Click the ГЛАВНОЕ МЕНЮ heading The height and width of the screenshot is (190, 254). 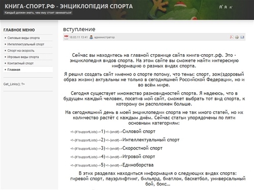19,30
